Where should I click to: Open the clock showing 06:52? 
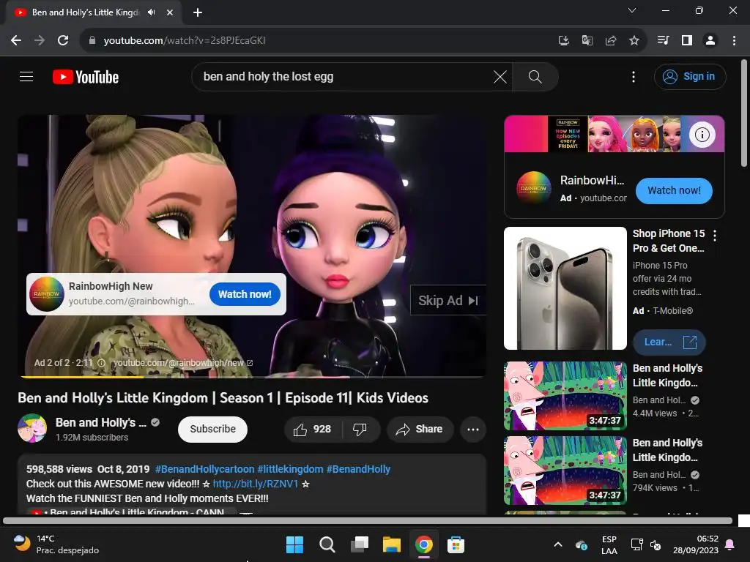pos(696,544)
